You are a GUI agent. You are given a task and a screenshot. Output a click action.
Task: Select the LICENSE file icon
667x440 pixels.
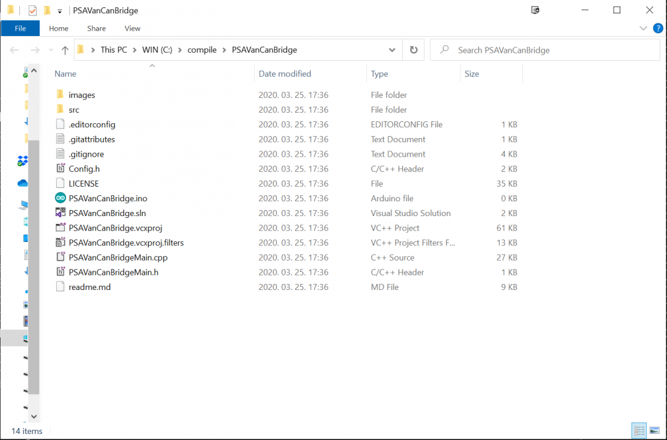pos(61,183)
